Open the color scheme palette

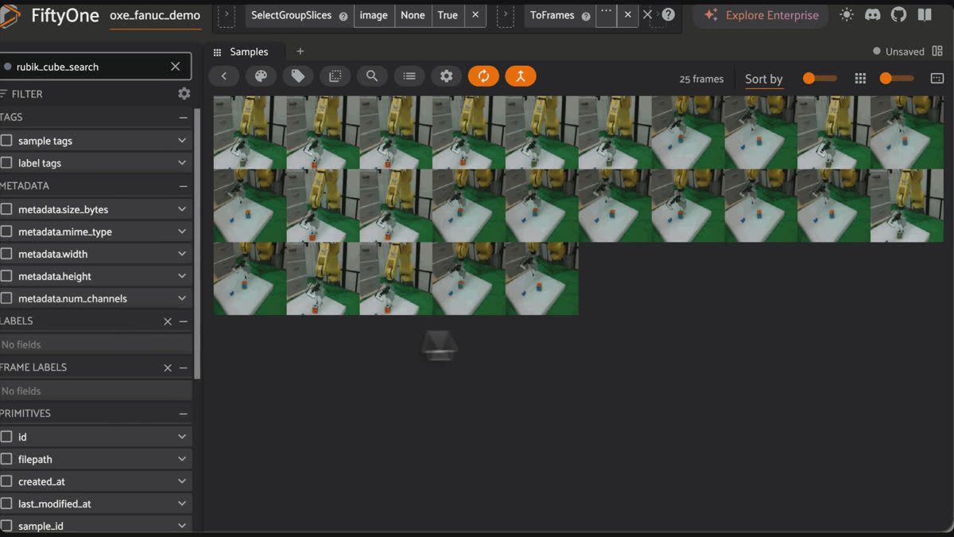261,76
